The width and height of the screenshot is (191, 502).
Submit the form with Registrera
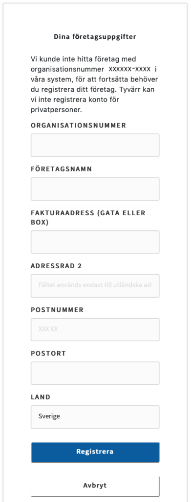pos(95,452)
